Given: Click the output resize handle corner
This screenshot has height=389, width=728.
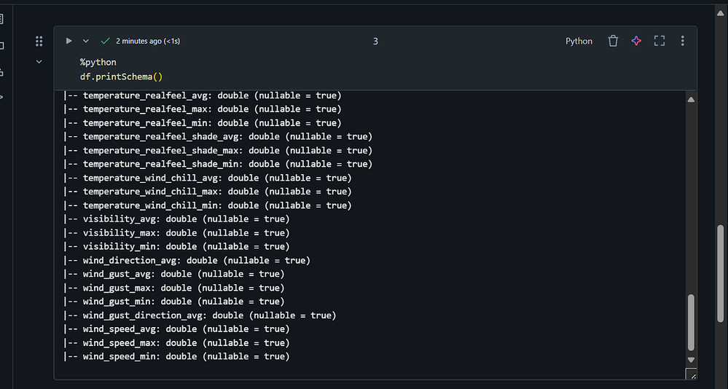Looking at the screenshot, I should pos(692,374).
